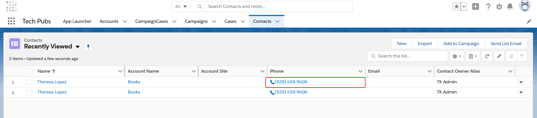This screenshot has width=537, height=118.
Task: Click the global search magnifier icon
Action: pos(200,6)
